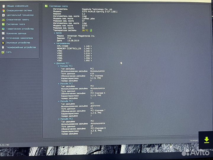The image size is (213, 160).
Task: Collapse the Напряжение section
Action: pyautogui.click(x=55, y=43)
